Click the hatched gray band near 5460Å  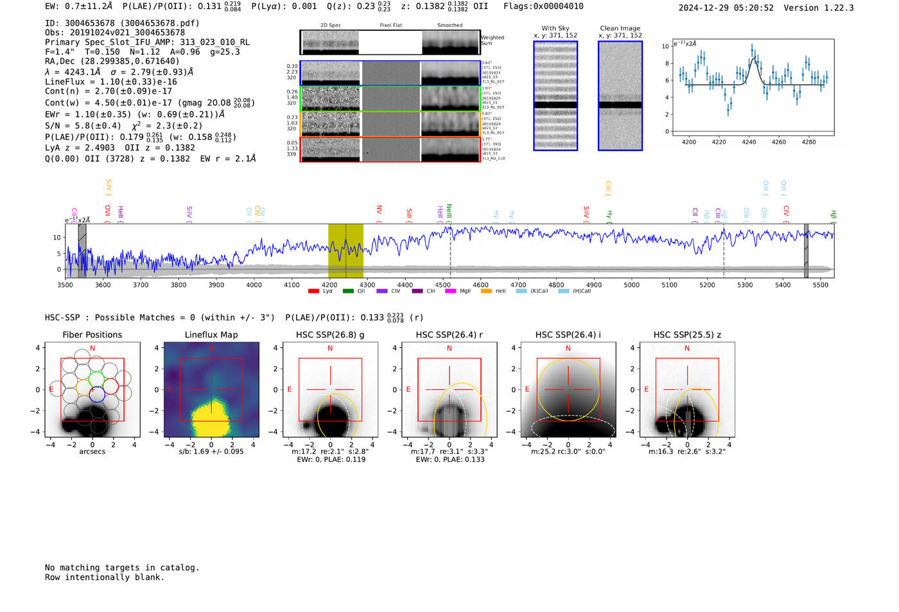(x=806, y=250)
